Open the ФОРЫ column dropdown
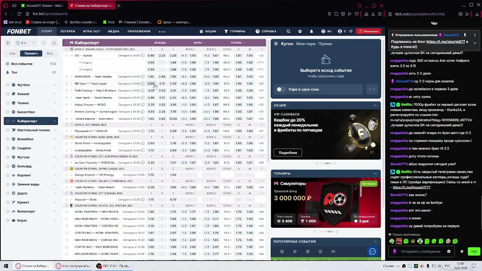The width and height of the screenshot is (482, 271). [x=200, y=43]
